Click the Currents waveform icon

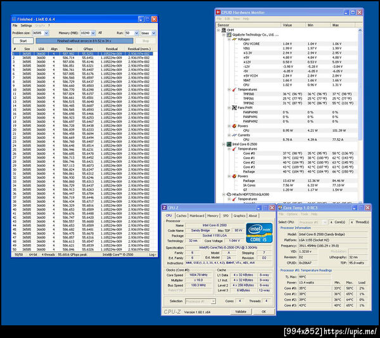coord(234,135)
